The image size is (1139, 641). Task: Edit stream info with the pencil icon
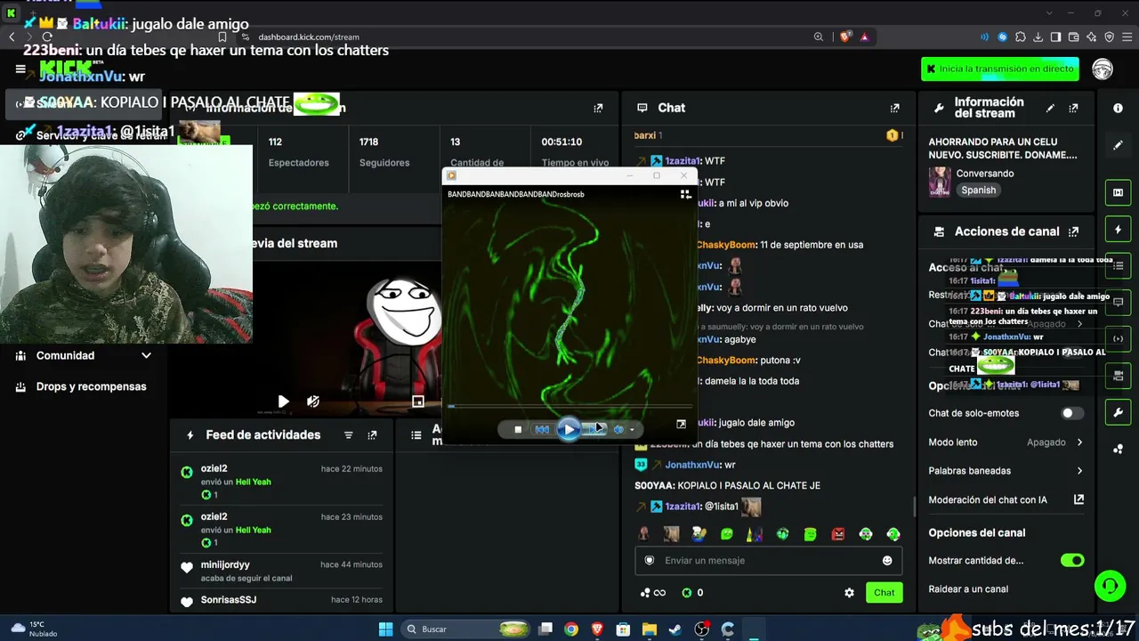click(x=1050, y=108)
